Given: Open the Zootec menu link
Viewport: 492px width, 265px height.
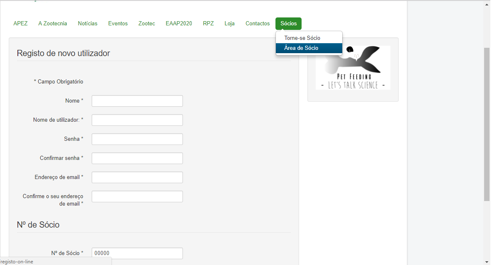Looking at the screenshot, I should click(x=146, y=24).
